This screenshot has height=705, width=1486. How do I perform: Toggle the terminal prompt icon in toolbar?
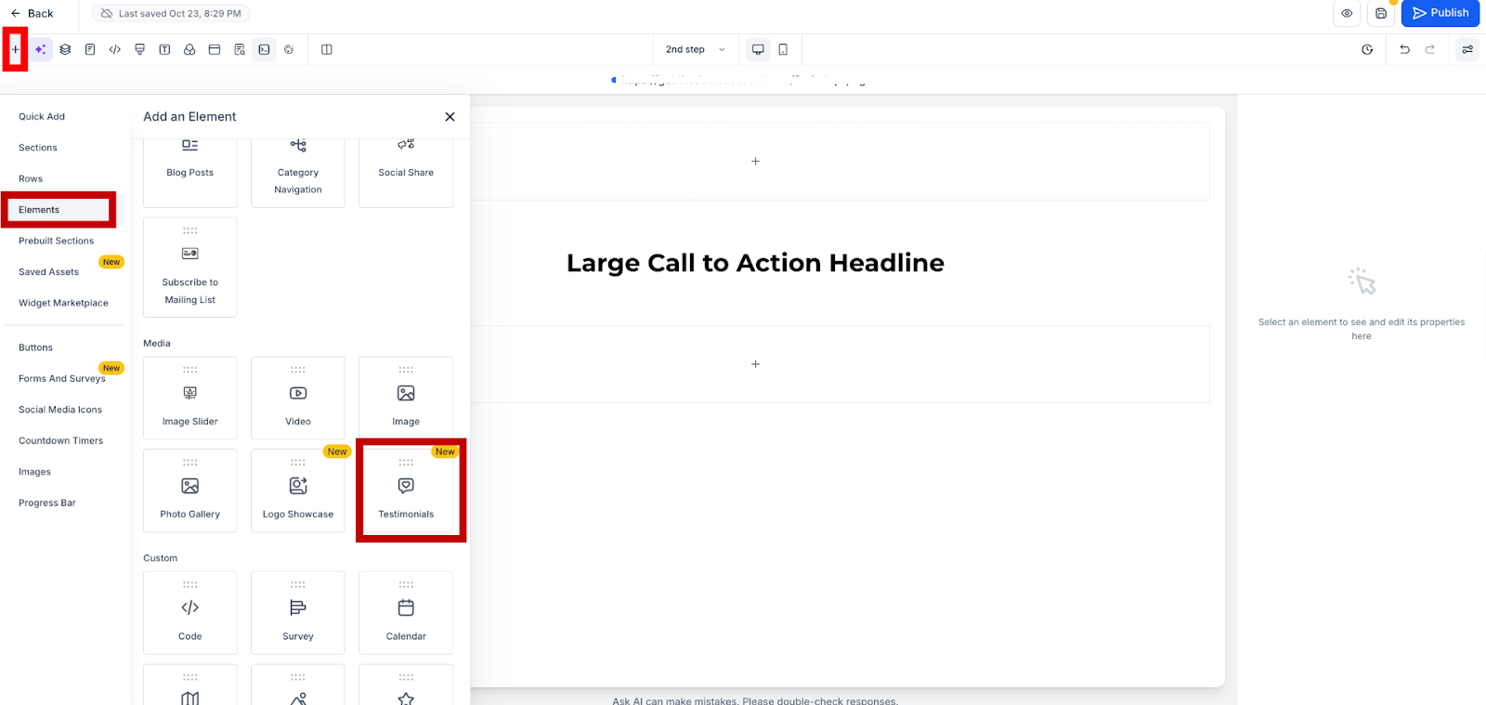265,49
